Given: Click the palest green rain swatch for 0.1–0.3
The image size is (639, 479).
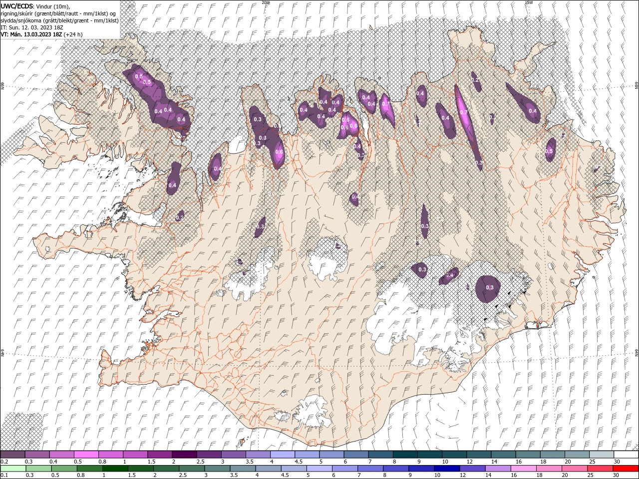Looking at the screenshot, I should pyautogui.click(x=13, y=469).
